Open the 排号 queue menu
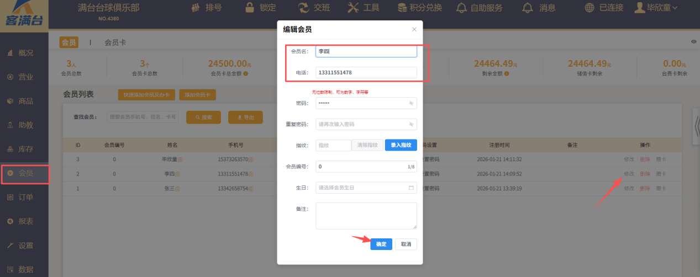This screenshot has height=277, width=700. click(x=206, y=8)
